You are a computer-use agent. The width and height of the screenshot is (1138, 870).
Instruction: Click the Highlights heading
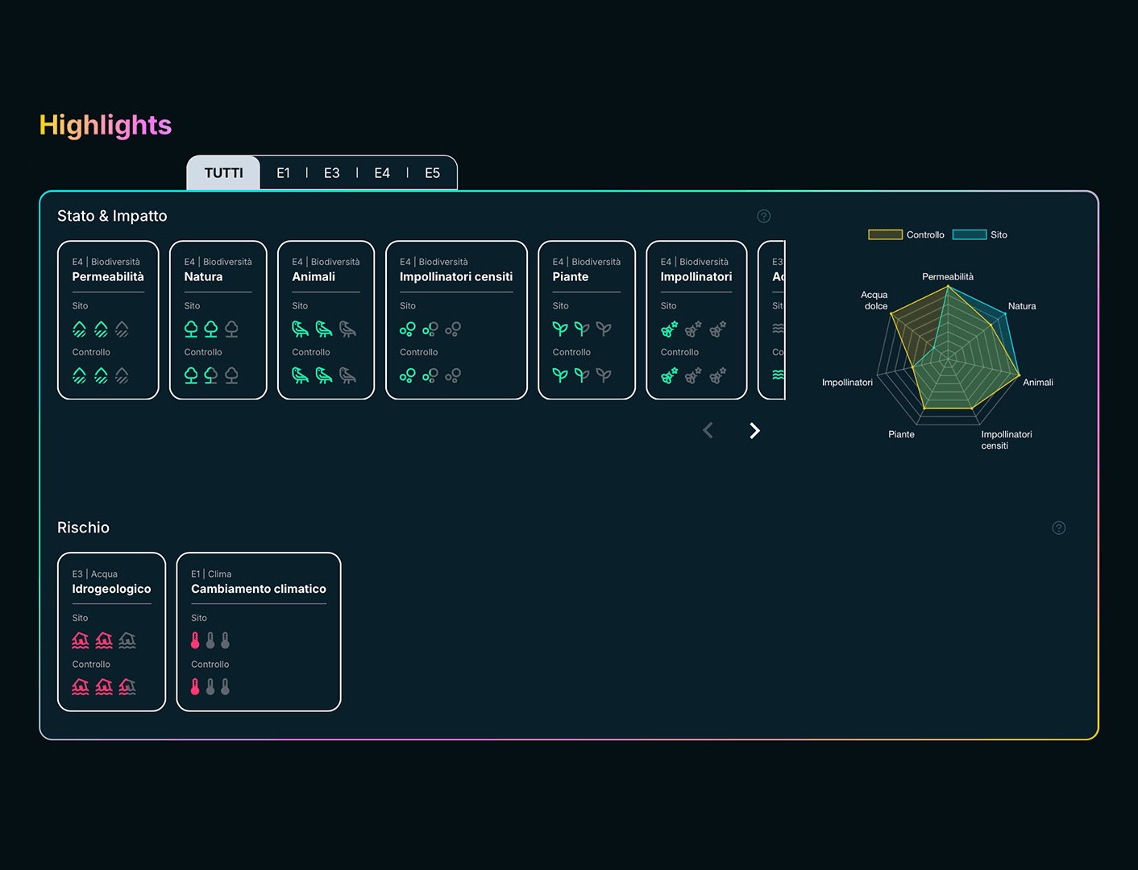pyautogui.click(x=106, y=125)
